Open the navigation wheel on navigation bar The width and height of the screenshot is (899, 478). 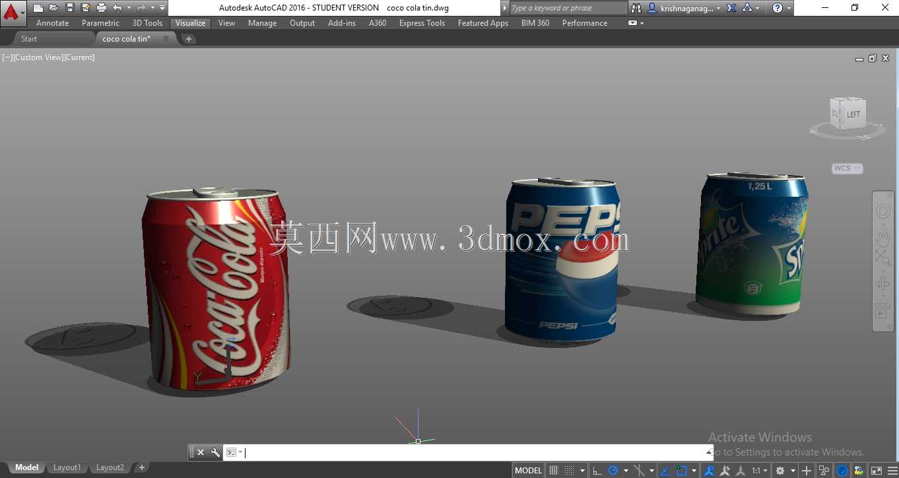coord(883,211)
